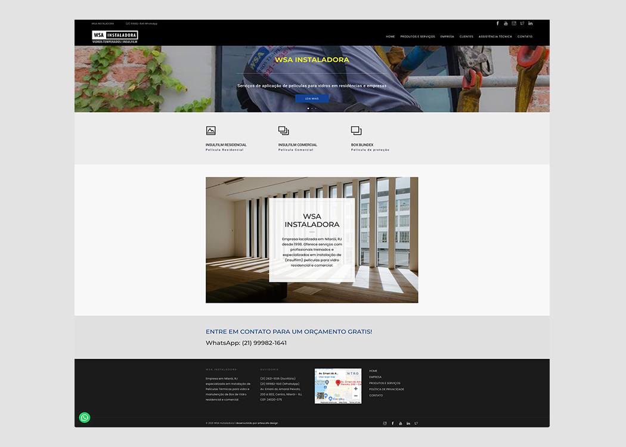Screen dimensions: 626x447
Task: Open the YouTube icon in the top header
Action: pos(506,24)
